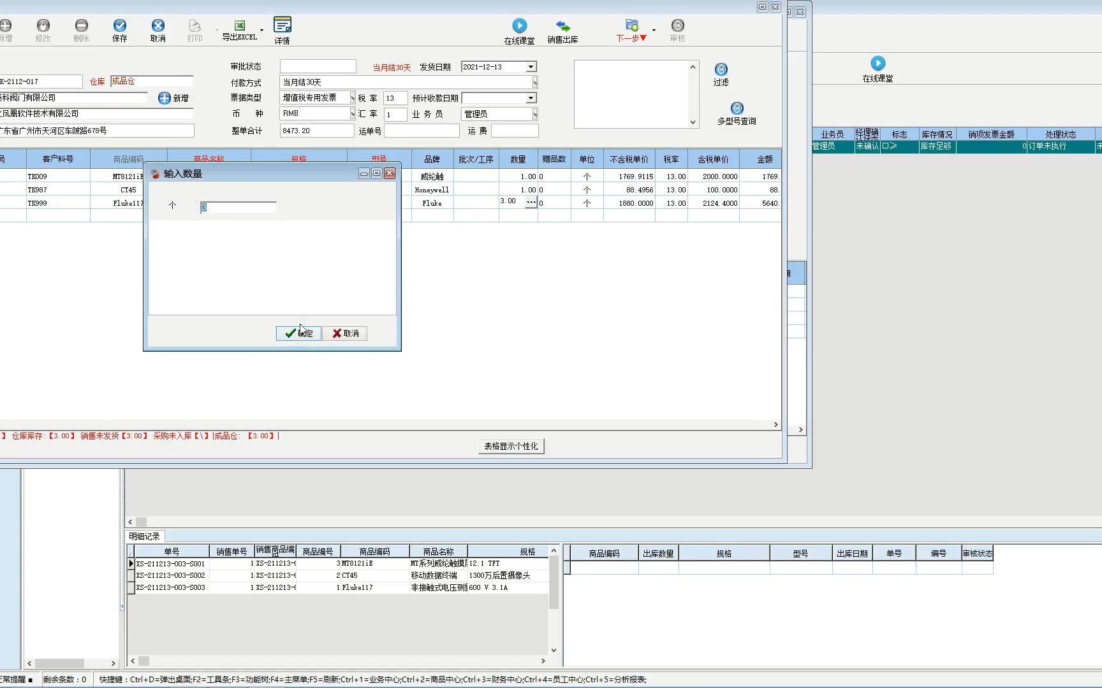The image size is (1102, 688).
Task: Click the 销售单号 column header in details
Action: (x=231, y=552)
